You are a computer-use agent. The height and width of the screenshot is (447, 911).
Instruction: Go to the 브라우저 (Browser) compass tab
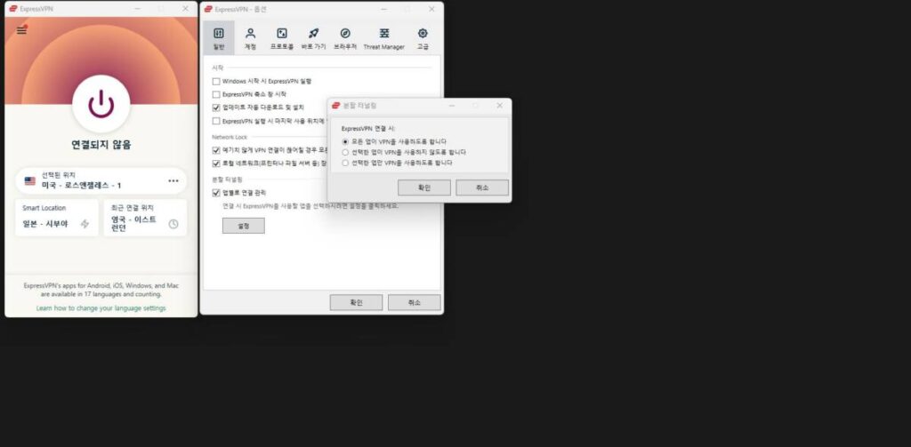coord(345,37)
